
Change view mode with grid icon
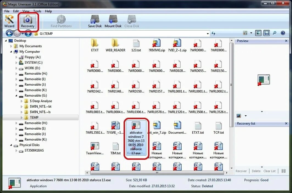pos(245,33)
